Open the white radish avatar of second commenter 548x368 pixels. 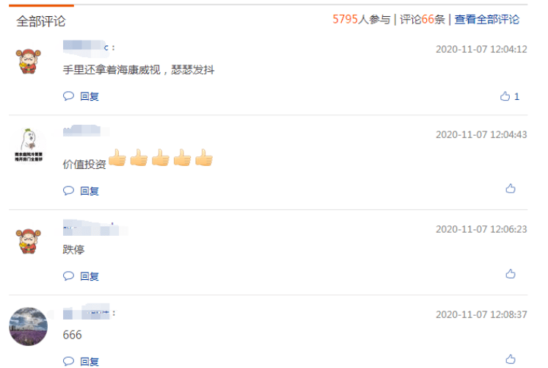point(29,145)
